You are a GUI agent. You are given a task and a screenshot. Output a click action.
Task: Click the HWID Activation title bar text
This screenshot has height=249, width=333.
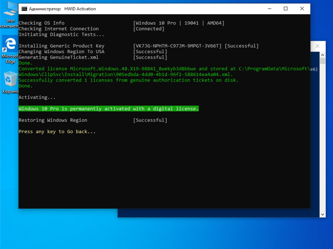coord(80,9)
